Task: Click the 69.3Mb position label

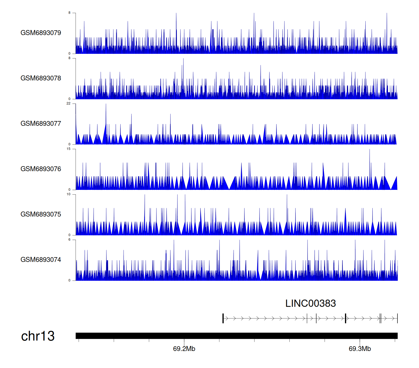Action: click(x=360, y=349)
